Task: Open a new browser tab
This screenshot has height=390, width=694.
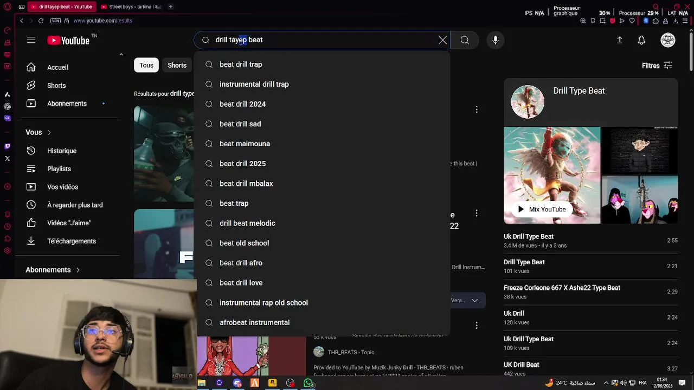Action: pyautogui.click(x=171, y=7)
